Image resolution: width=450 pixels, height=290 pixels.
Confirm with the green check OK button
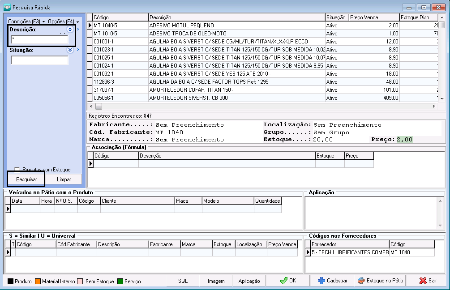coord(288,281)
